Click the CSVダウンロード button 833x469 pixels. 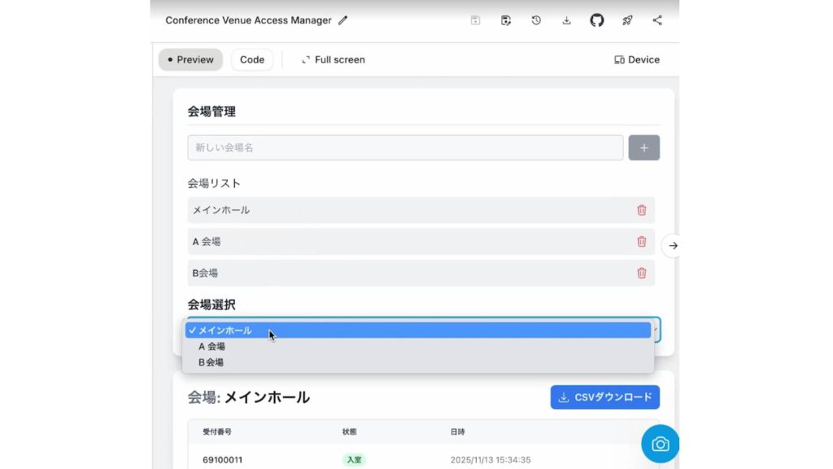(x=605, y=397)
